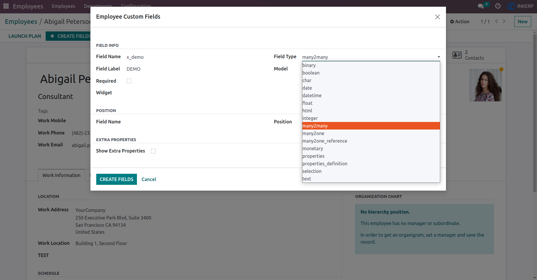Image resolution: width=537 pixels, height=280 pixels.
Task: Go to next record arrow
Action: pos(504,21)
